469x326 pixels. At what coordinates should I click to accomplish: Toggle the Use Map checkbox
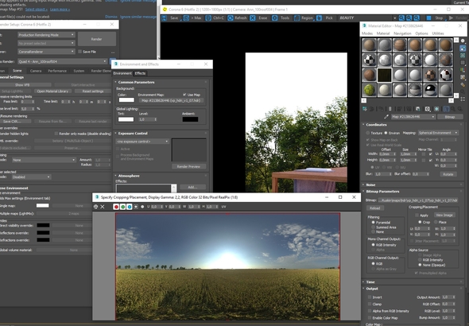pos(184,95)
